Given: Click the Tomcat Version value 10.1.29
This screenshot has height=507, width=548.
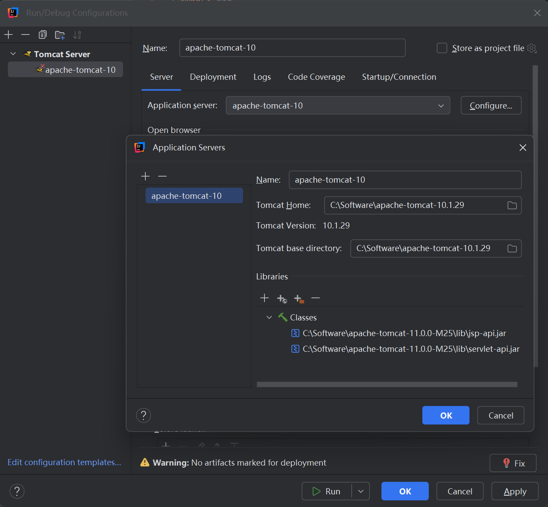Looking at the screenshot, I should pyautogui.click(x=336, y=226).
